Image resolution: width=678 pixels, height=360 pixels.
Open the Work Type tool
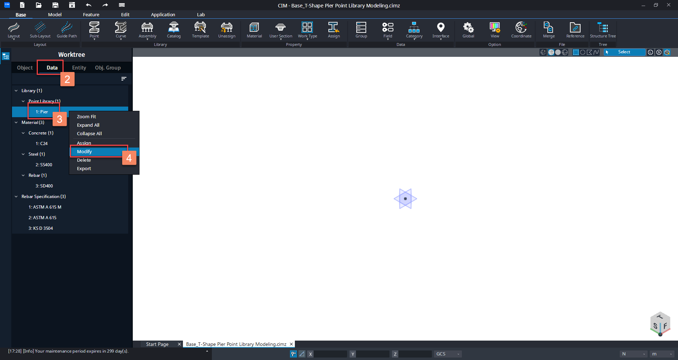point(307,30)
